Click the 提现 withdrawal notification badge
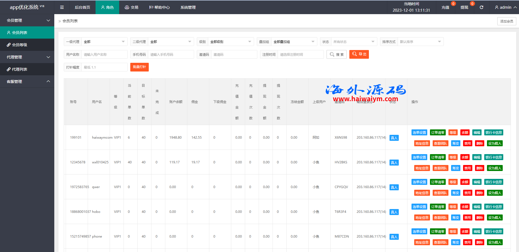The height and width of the screenshot is (252, 519). 472,4
